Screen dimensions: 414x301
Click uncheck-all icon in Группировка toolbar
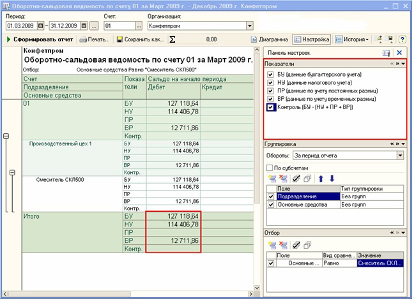coord(307,179)
